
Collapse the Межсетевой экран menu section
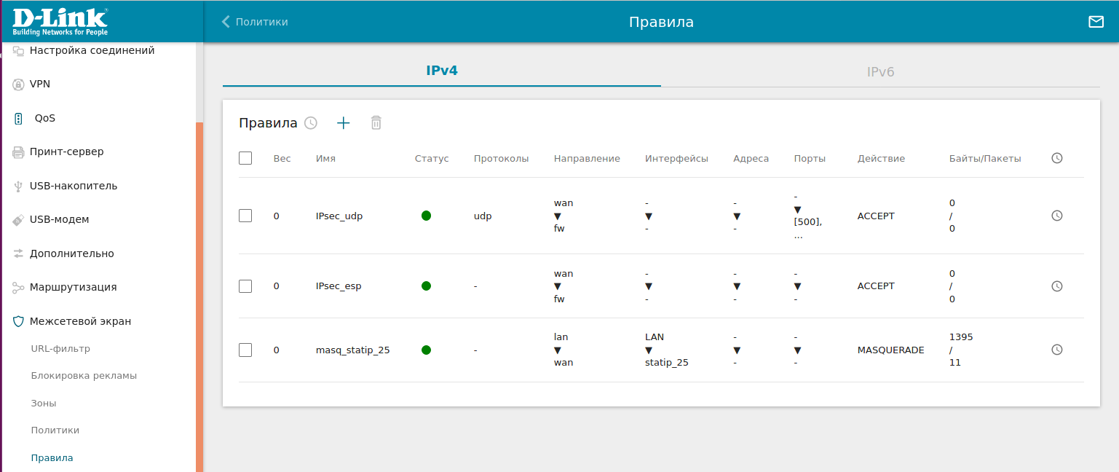coord(80,321)
